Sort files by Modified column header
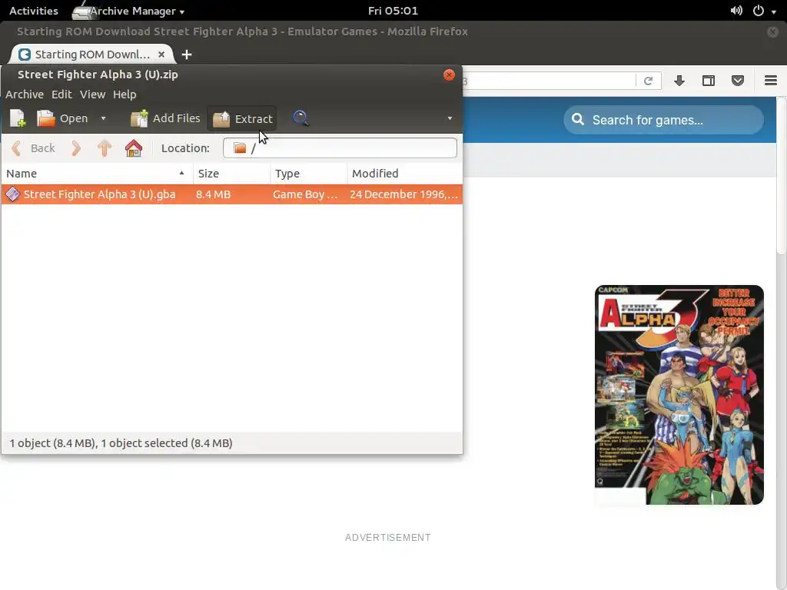This screenshot has width=787, height=590. 404,174
